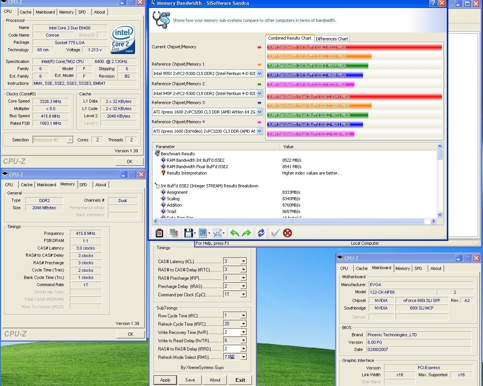Viewport: 483px width, 386px height.
Task: Click CPU-Z icon in Mainboard window title bar
Action: coord(340,258)
